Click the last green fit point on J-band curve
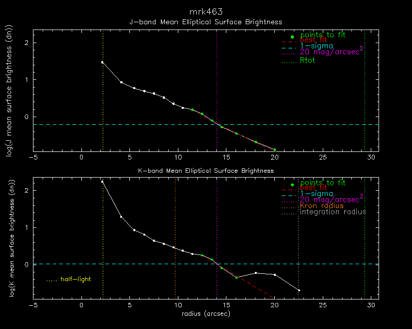Image resolution: width=412 pixels, height=329 pixels. point(275,150)
